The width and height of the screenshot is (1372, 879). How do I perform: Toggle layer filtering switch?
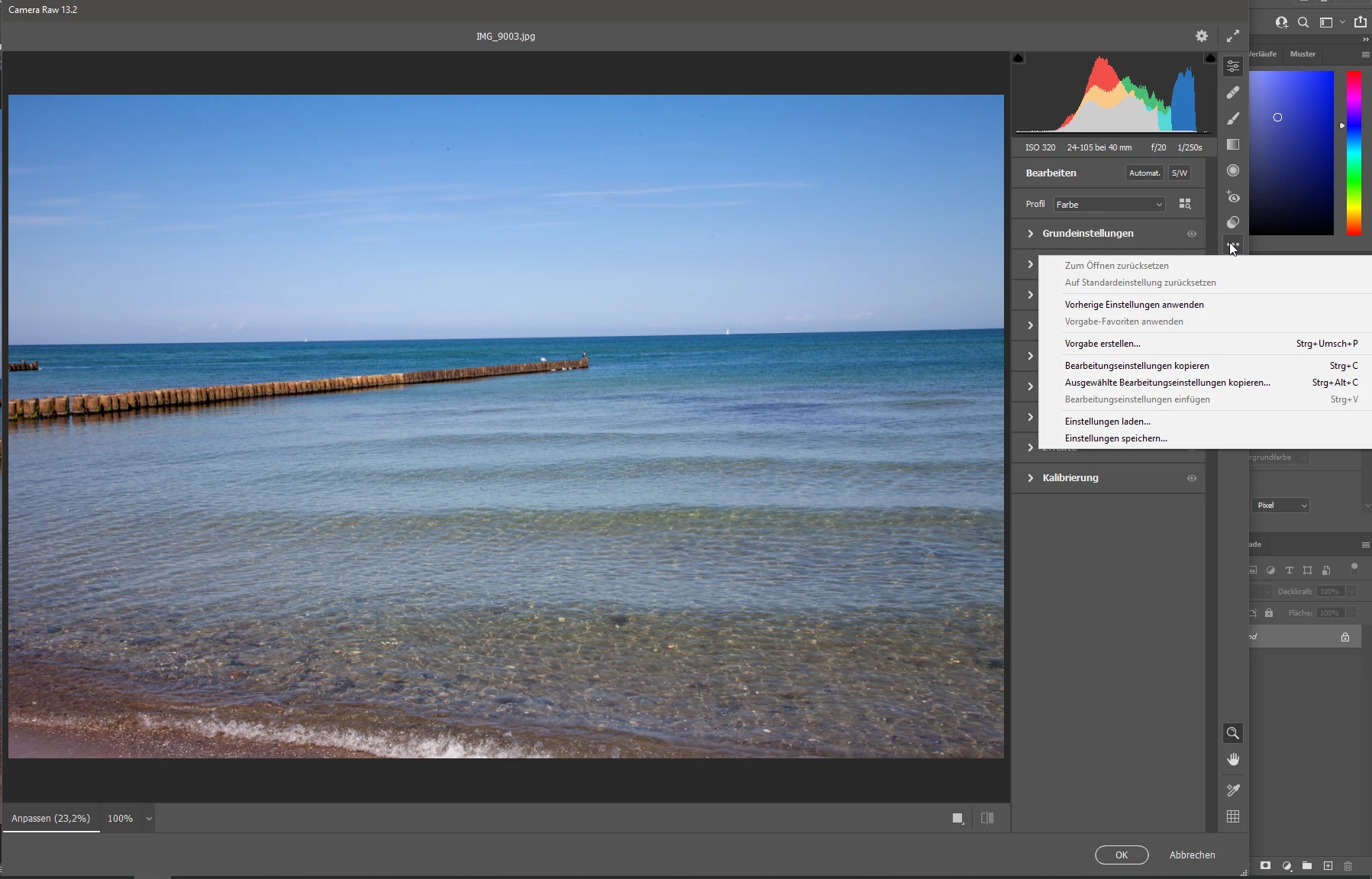(x=1354, y=567)
